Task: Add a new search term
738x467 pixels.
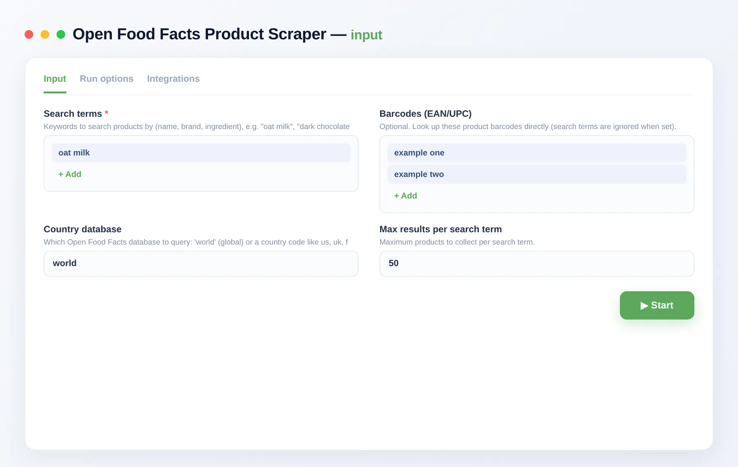Action: 70,174
